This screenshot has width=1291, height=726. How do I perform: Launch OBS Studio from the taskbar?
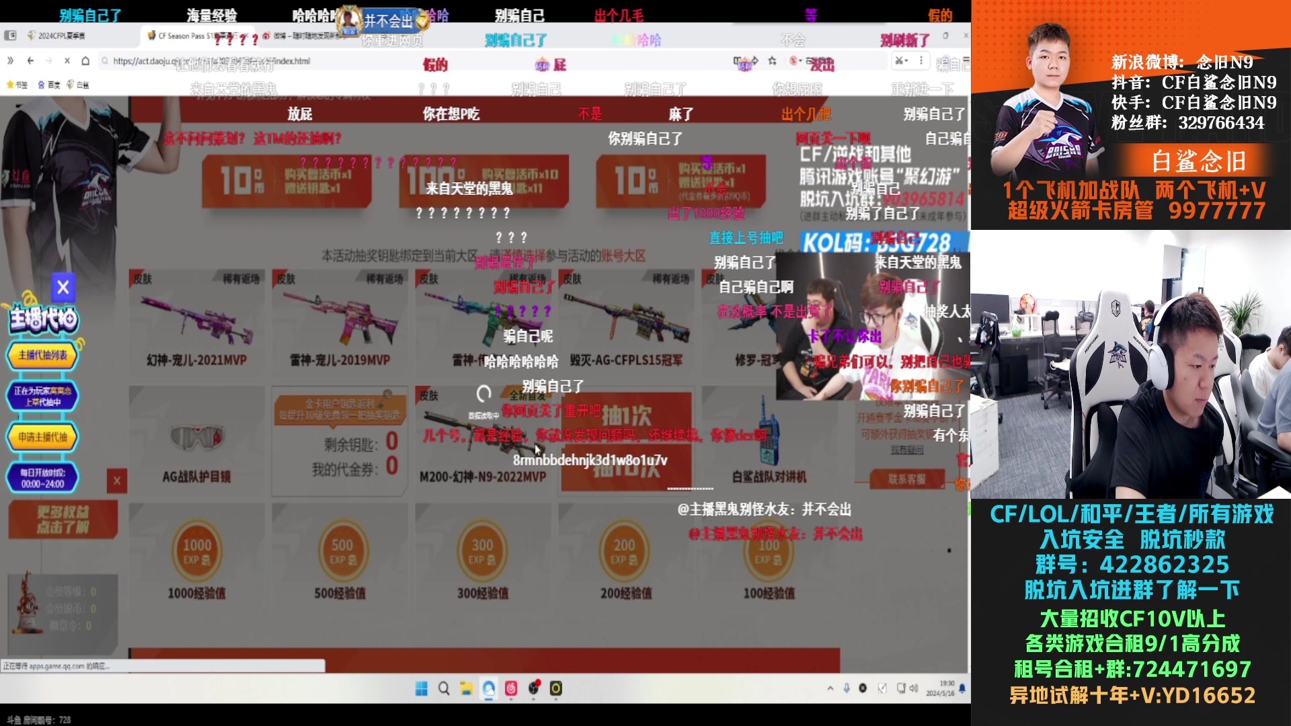coord(533,689)
